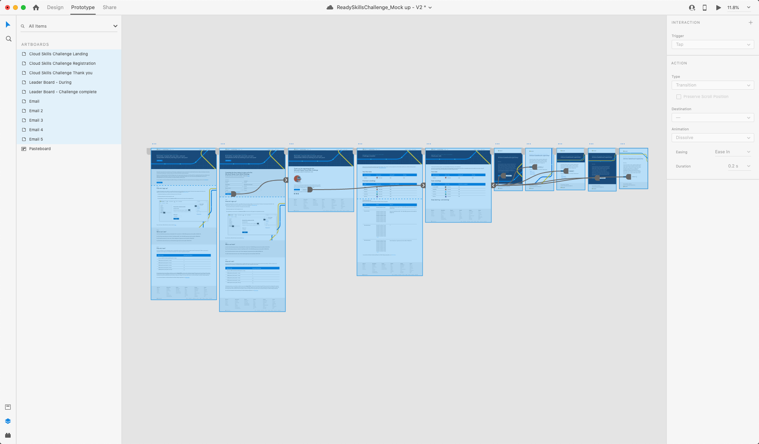The height and width of the screenshot is (444, 759).
Task: Select Pasteboard in the layers list
Action: pos(40,149)
